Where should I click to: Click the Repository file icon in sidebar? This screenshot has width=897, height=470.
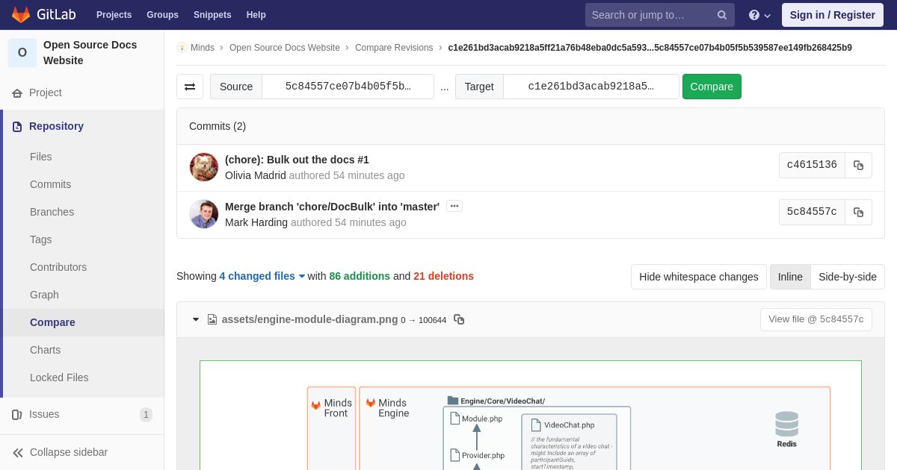click(17, 127)
